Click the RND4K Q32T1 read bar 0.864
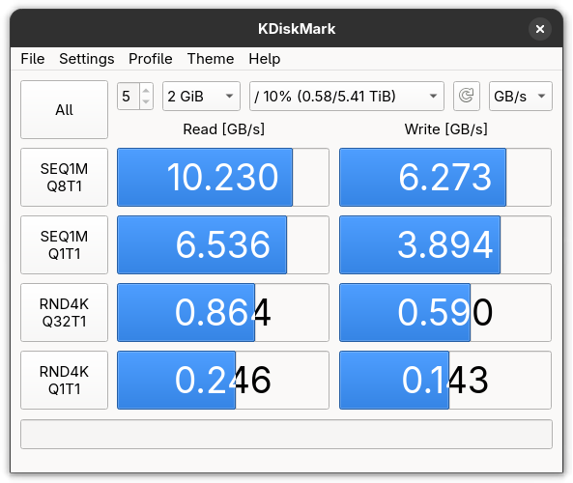573x483 pixels. click(x=223, y=312)
